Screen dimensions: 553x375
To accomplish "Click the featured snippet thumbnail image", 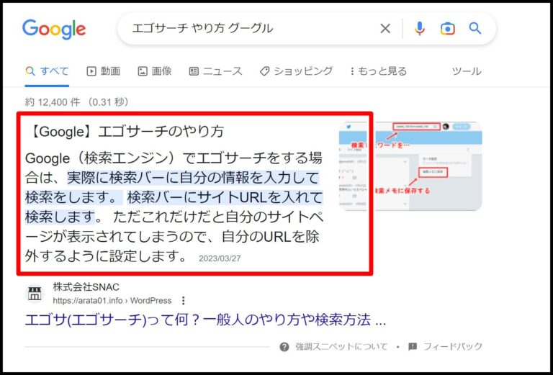I will (410, 166).
